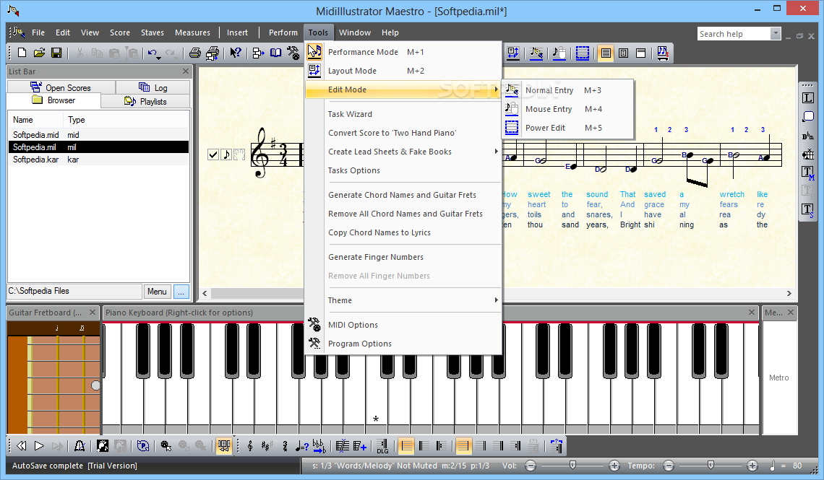Open the Staves menu
The image size is (824, 480).
click(x=153, y=32)
